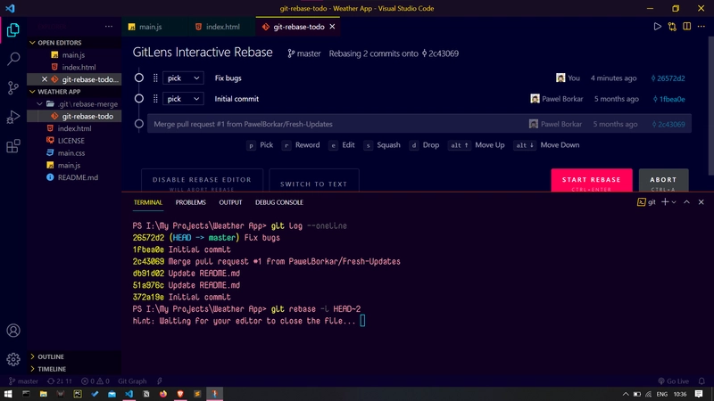Open editor More Actions ellipsis
714x401 pixels.
[702, 27]
